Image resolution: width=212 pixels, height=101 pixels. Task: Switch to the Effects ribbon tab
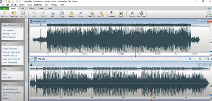tap(32, 8)
